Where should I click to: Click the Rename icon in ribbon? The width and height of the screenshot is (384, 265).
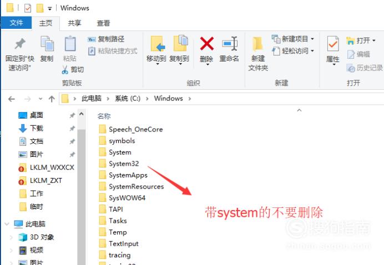pos(230,44)
